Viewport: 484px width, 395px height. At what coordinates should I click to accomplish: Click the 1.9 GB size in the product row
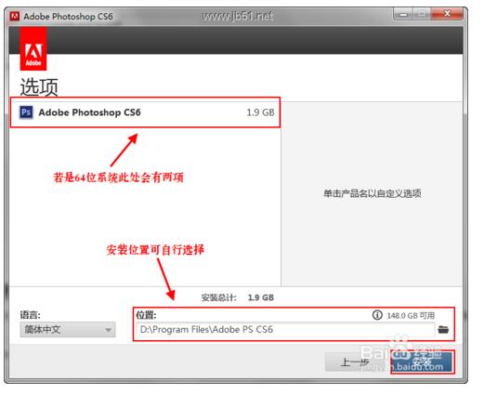pos(260,112)
